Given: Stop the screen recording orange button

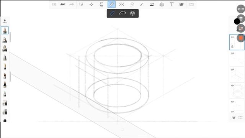Looking at the screenshot, I should pos(241,38).
